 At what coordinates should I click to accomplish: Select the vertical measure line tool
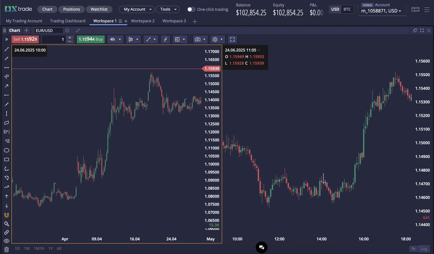point(7,113)
